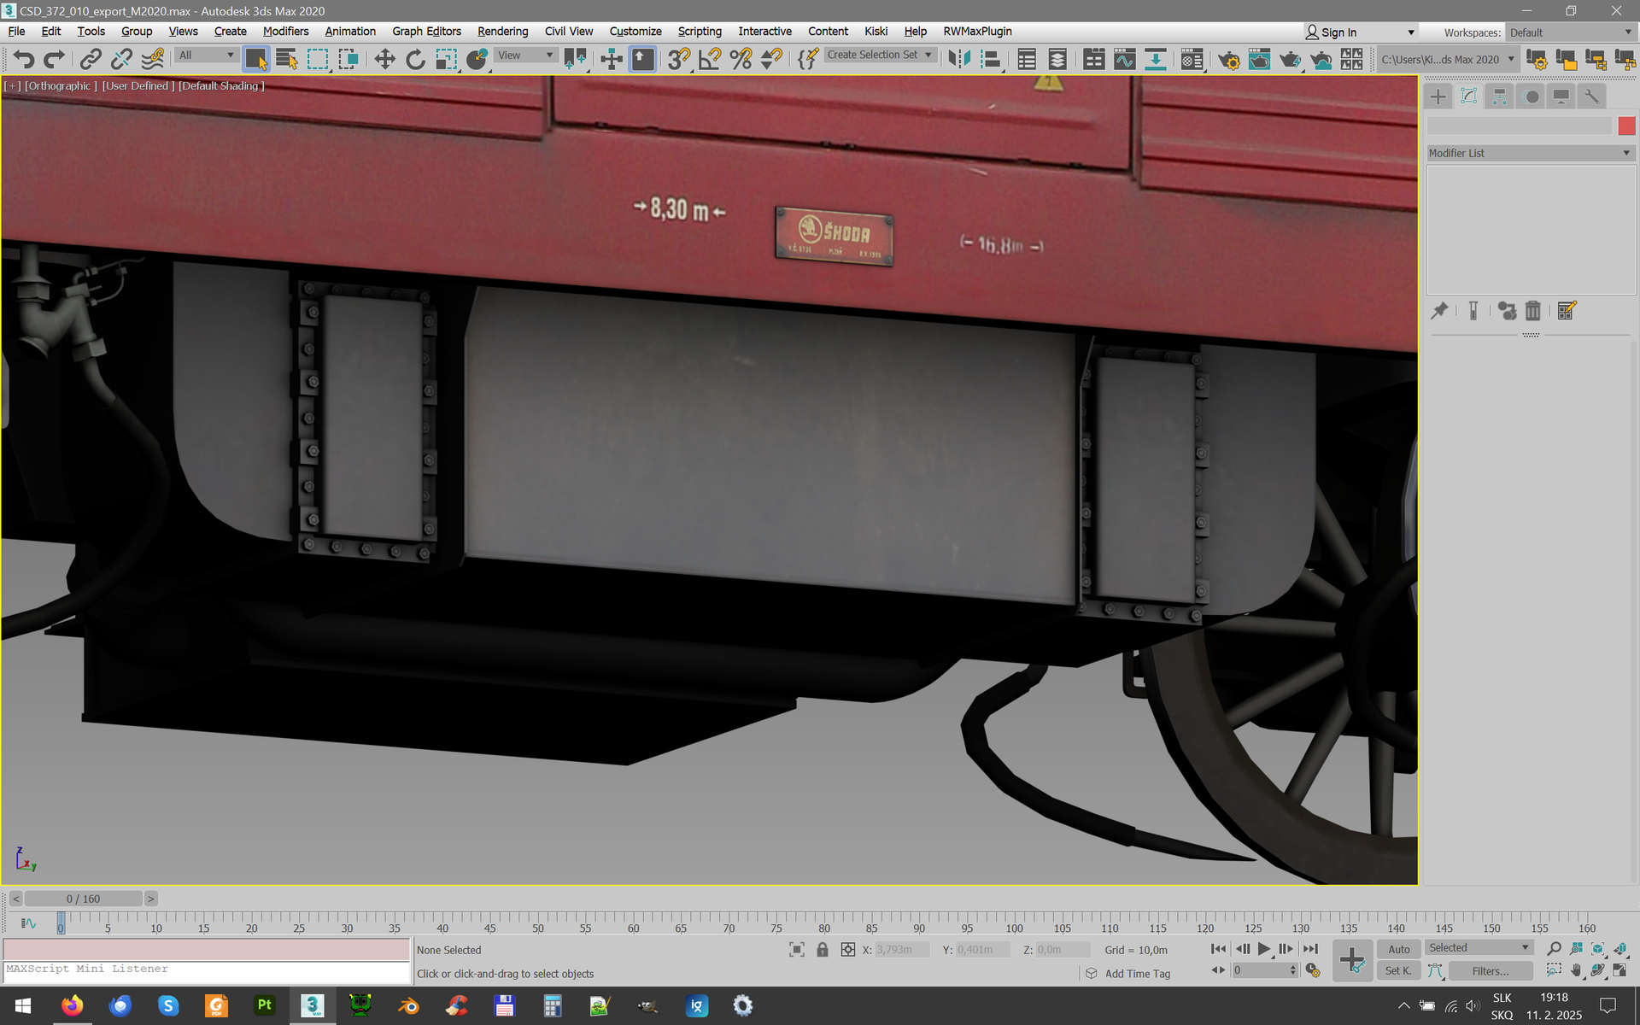1640x1025 pixels.
Task: Open the Create Selection Set dropdown
Action: tap(879, 55)
